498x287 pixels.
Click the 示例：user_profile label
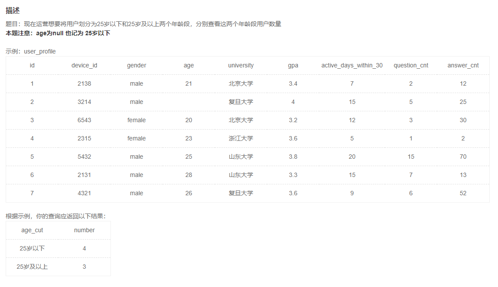click(30, 51)
